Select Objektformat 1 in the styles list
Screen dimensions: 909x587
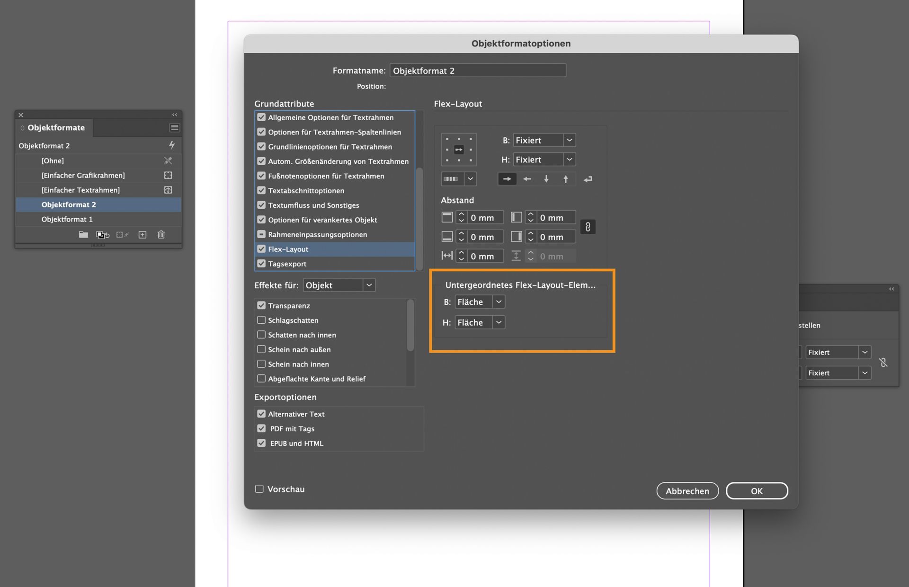click(67, 219)
